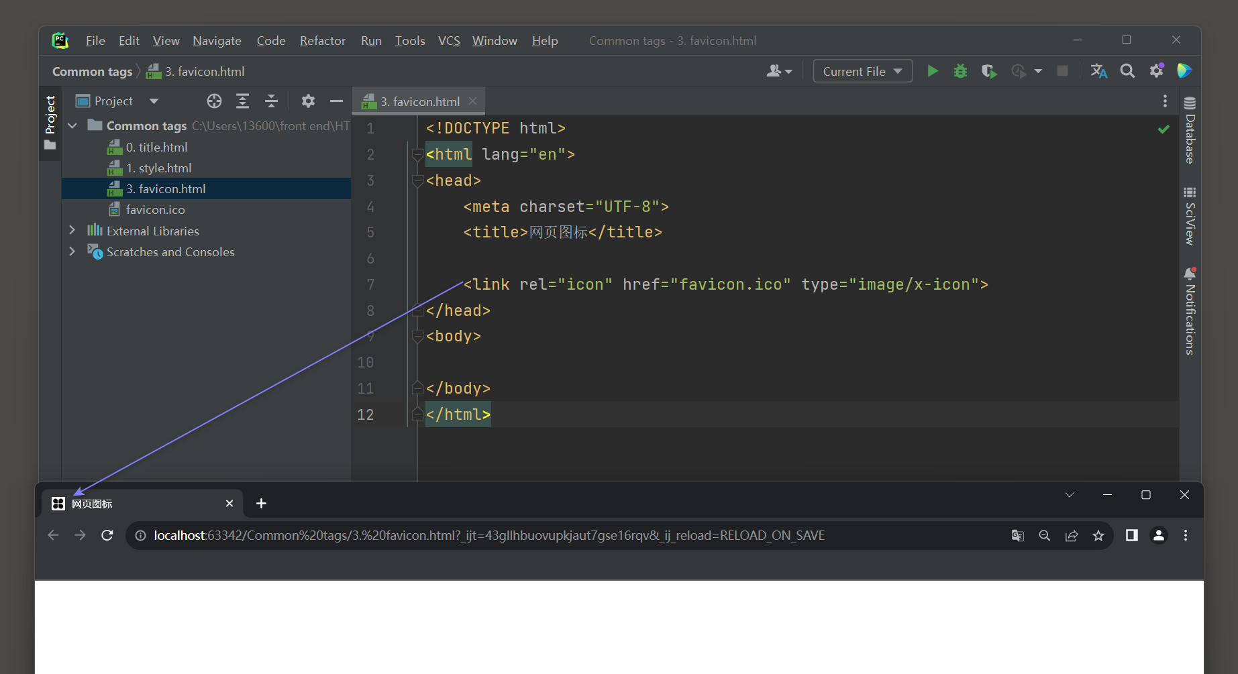
Task: Click browser back arrow
Action: (x=54, y=535)
